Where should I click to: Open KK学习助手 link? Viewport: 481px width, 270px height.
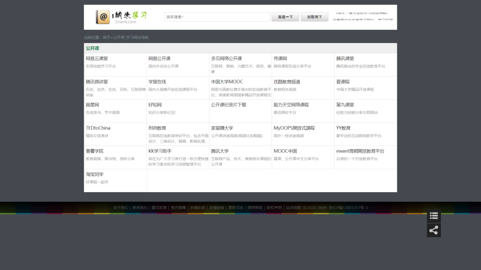(160, 151)
